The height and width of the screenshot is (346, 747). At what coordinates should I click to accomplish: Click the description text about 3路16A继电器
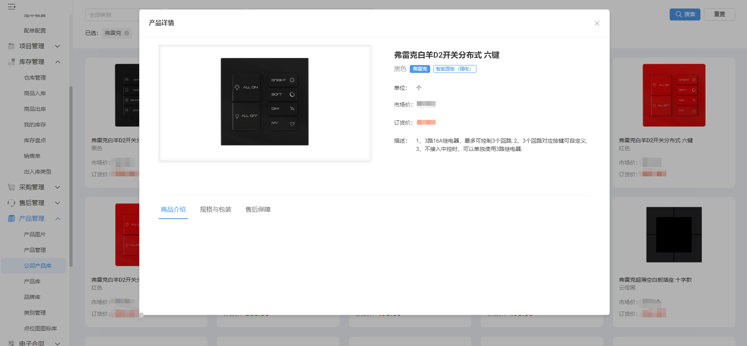(x=502, y=145)
